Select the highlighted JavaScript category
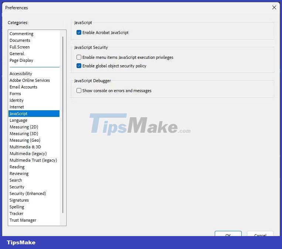This screenshot has width=282, height=249. point(34,114)
